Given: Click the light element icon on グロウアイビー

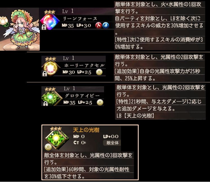Looking at the screenshot, I should click(x=100, y=102).
